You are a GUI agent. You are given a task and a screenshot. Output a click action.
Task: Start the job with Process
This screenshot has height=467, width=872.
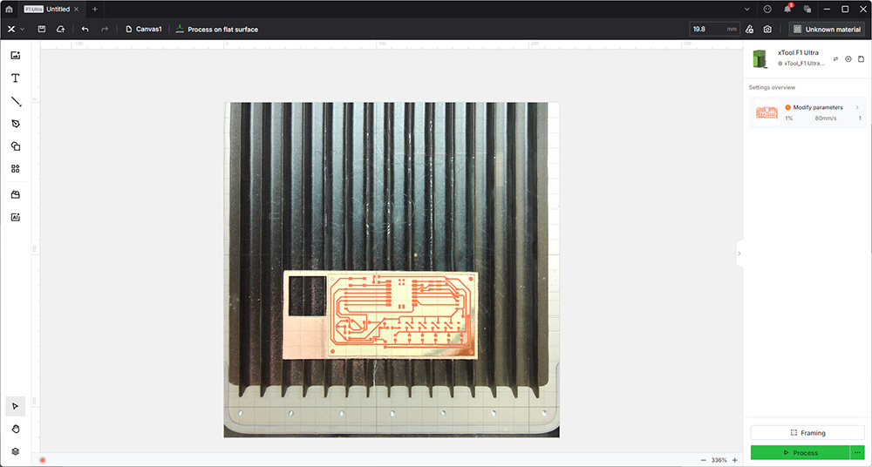coord(800,452)
